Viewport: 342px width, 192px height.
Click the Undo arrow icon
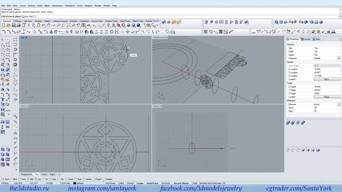point(44,25)
